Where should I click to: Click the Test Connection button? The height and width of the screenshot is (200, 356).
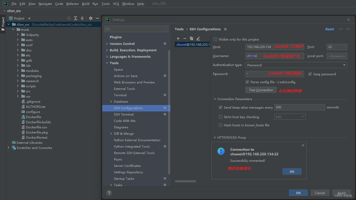point(261,90)
